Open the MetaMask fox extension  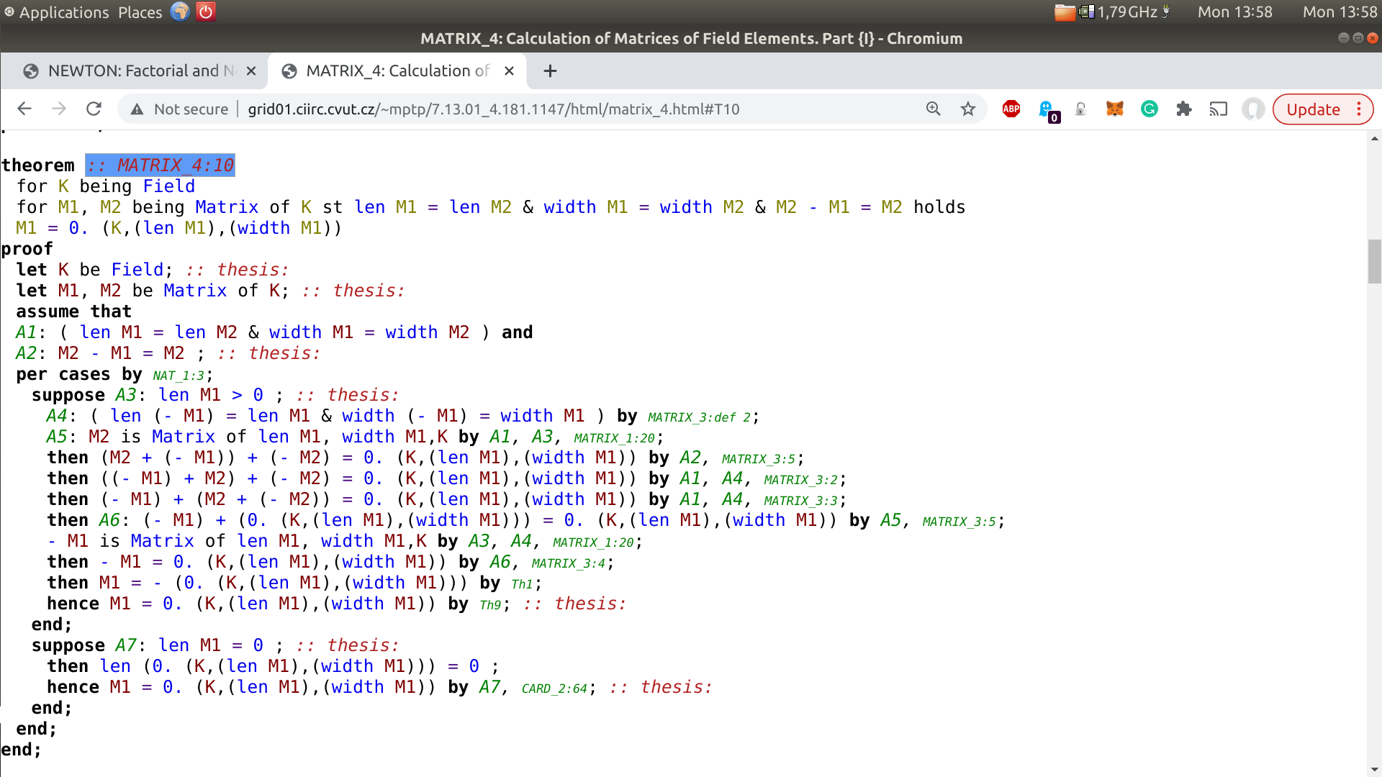1115,109
